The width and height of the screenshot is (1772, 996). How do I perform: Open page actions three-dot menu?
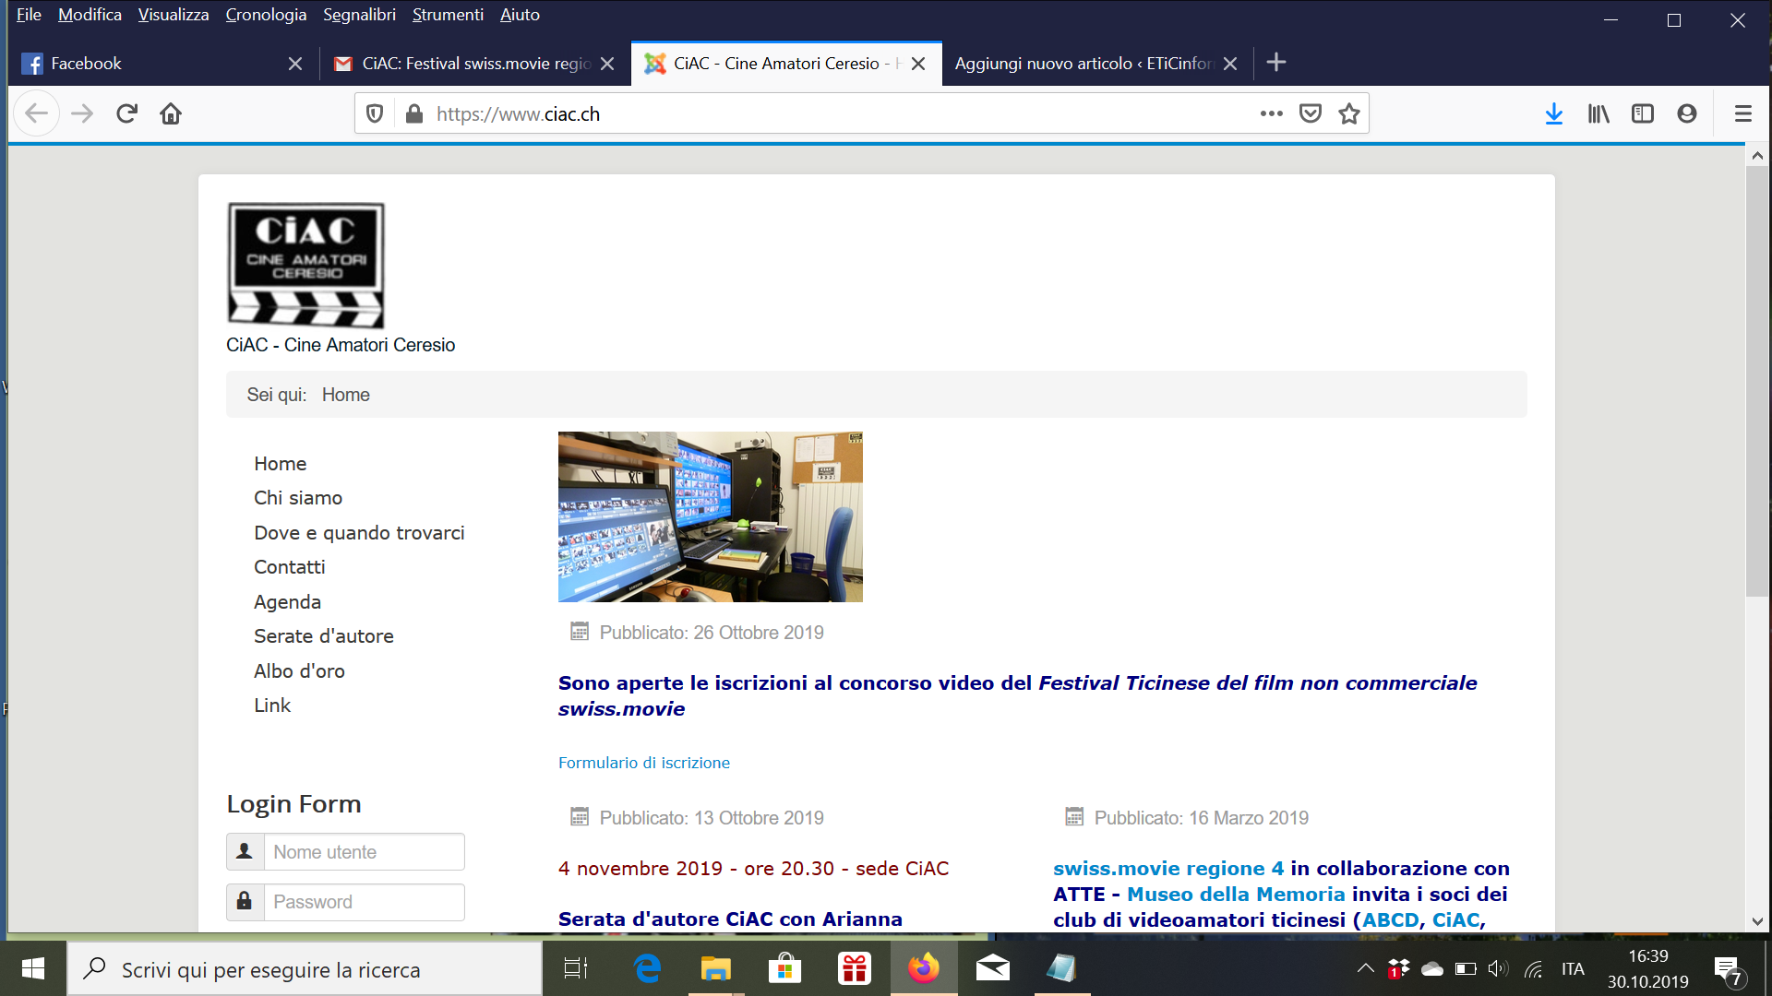[1272, 113]
